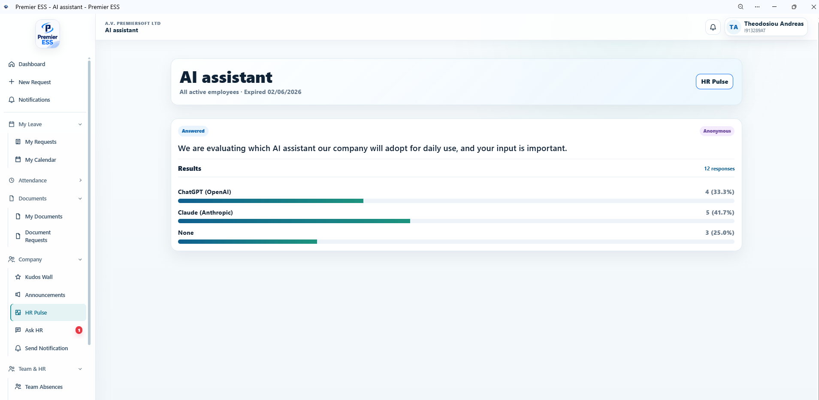This screenshot has width=819, height=400.
Task: Click the Ask HR chat icon
Action: (18, 330)
